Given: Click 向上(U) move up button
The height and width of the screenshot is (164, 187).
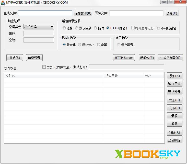Looking at the screenshot, I should tap(174, 100).
